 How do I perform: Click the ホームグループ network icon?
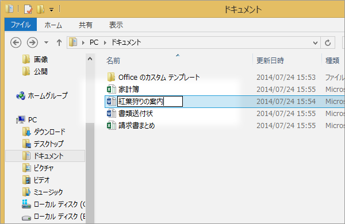[21, 95]
